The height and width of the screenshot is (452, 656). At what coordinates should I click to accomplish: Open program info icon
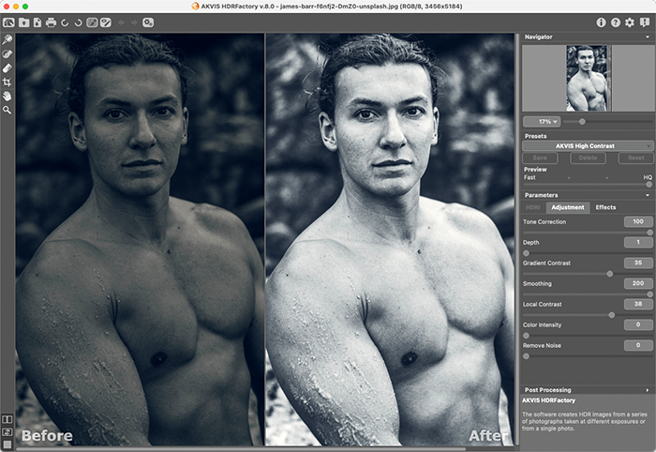[x=601, y=22]
